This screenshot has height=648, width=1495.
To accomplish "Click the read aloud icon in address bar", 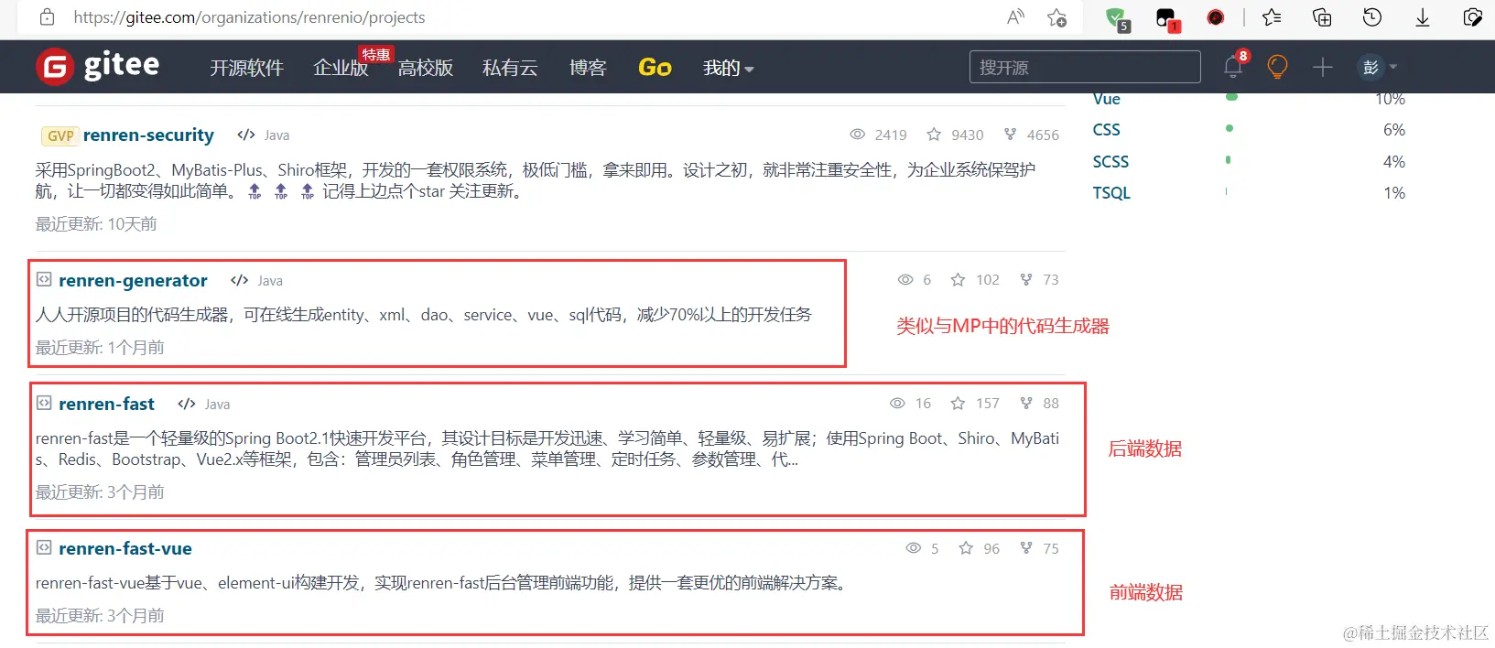I will pos(1015,16).
